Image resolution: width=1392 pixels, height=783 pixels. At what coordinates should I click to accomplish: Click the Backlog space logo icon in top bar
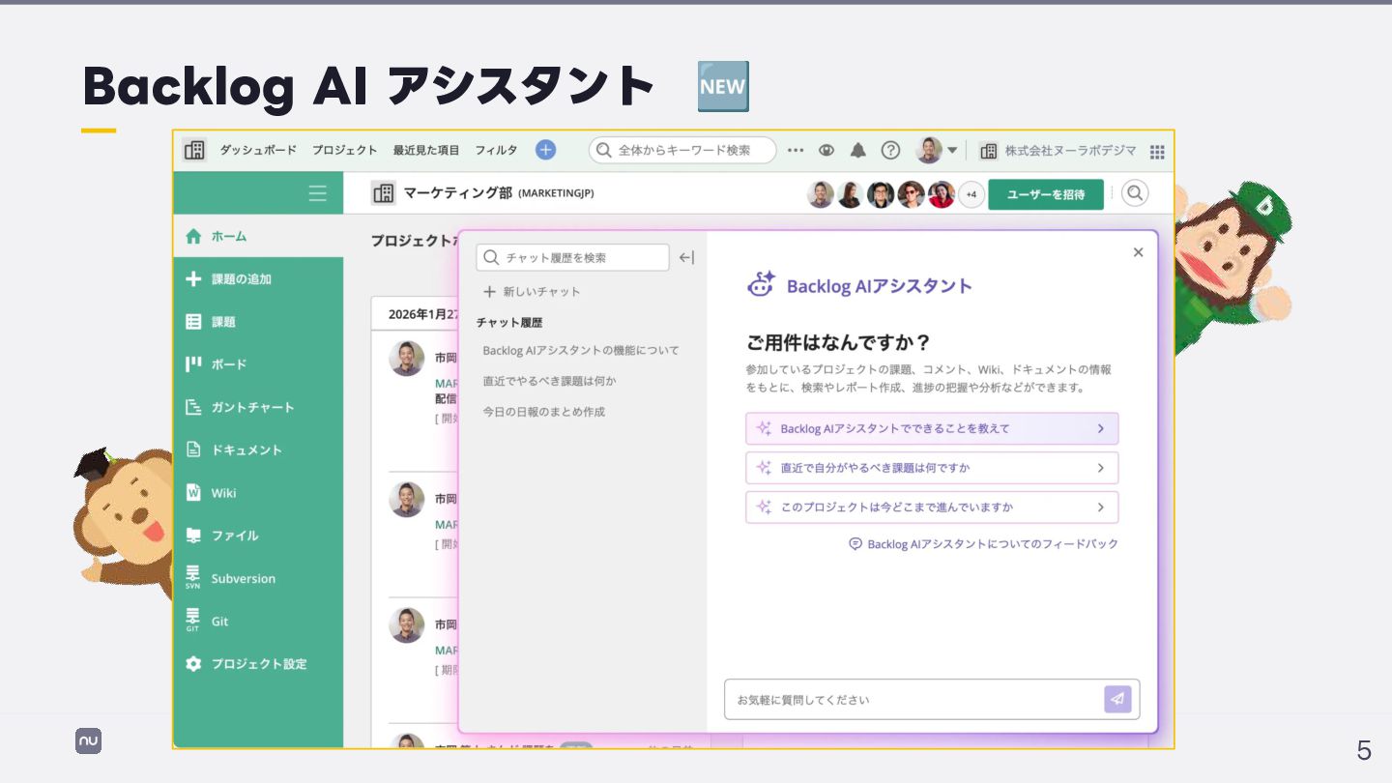pos(194,150)
